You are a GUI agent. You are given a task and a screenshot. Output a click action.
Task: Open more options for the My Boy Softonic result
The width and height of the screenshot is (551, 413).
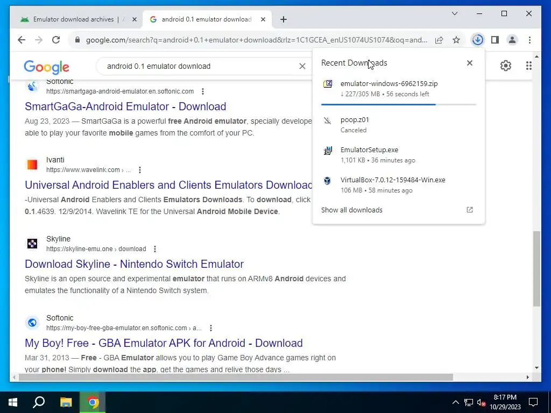(211, 328)
